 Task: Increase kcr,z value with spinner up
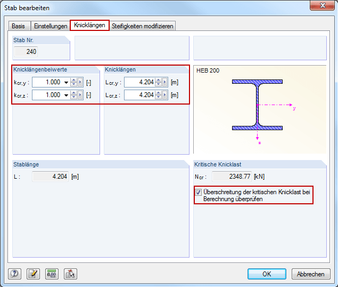pos(74,93)
